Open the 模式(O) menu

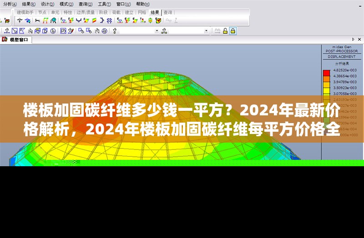[66, 4]
